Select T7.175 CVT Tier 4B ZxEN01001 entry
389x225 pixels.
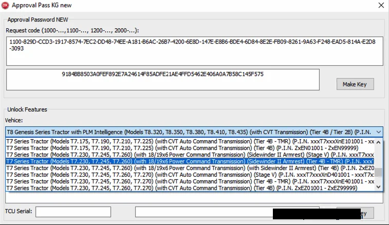coord(190,148)
